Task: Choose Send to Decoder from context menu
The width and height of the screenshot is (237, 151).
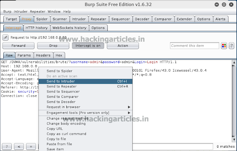Action: [86, 102]
